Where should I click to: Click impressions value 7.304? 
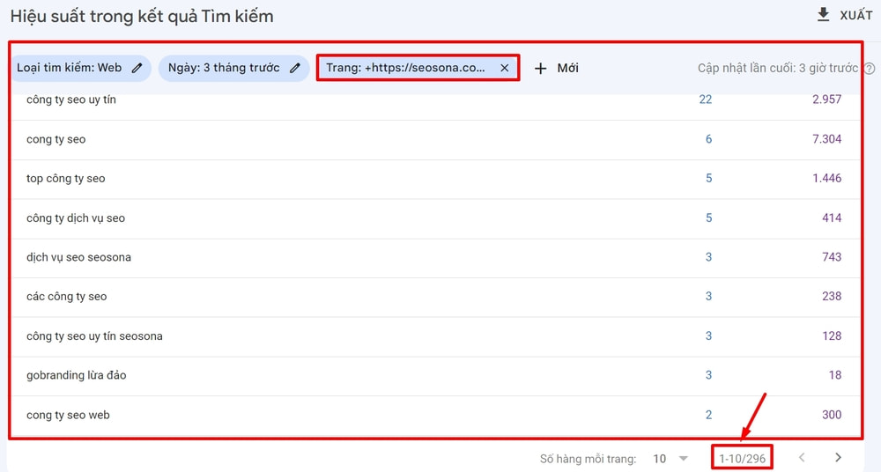click(x=826, y=139)
